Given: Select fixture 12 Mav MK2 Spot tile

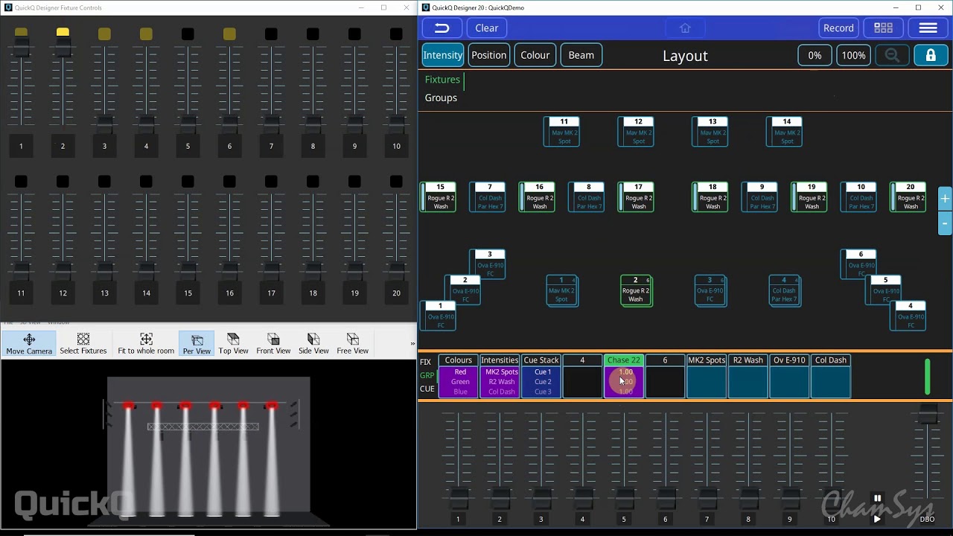Looking at the screenshot, I should [x=636, y=132].
